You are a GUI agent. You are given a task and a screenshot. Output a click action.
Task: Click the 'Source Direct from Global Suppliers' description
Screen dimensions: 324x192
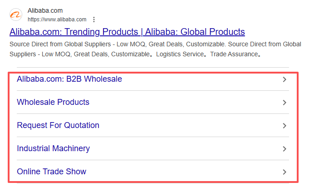click(x=155, y=49)
